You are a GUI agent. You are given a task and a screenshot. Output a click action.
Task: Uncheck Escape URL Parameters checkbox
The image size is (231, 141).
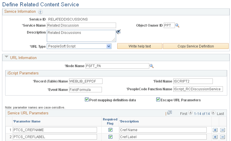point(158,100)
